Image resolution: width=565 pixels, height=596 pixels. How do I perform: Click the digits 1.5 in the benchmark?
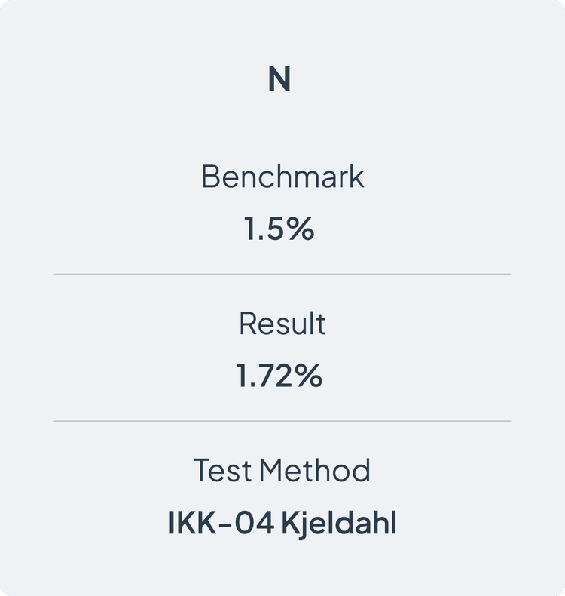coord(264,229)
